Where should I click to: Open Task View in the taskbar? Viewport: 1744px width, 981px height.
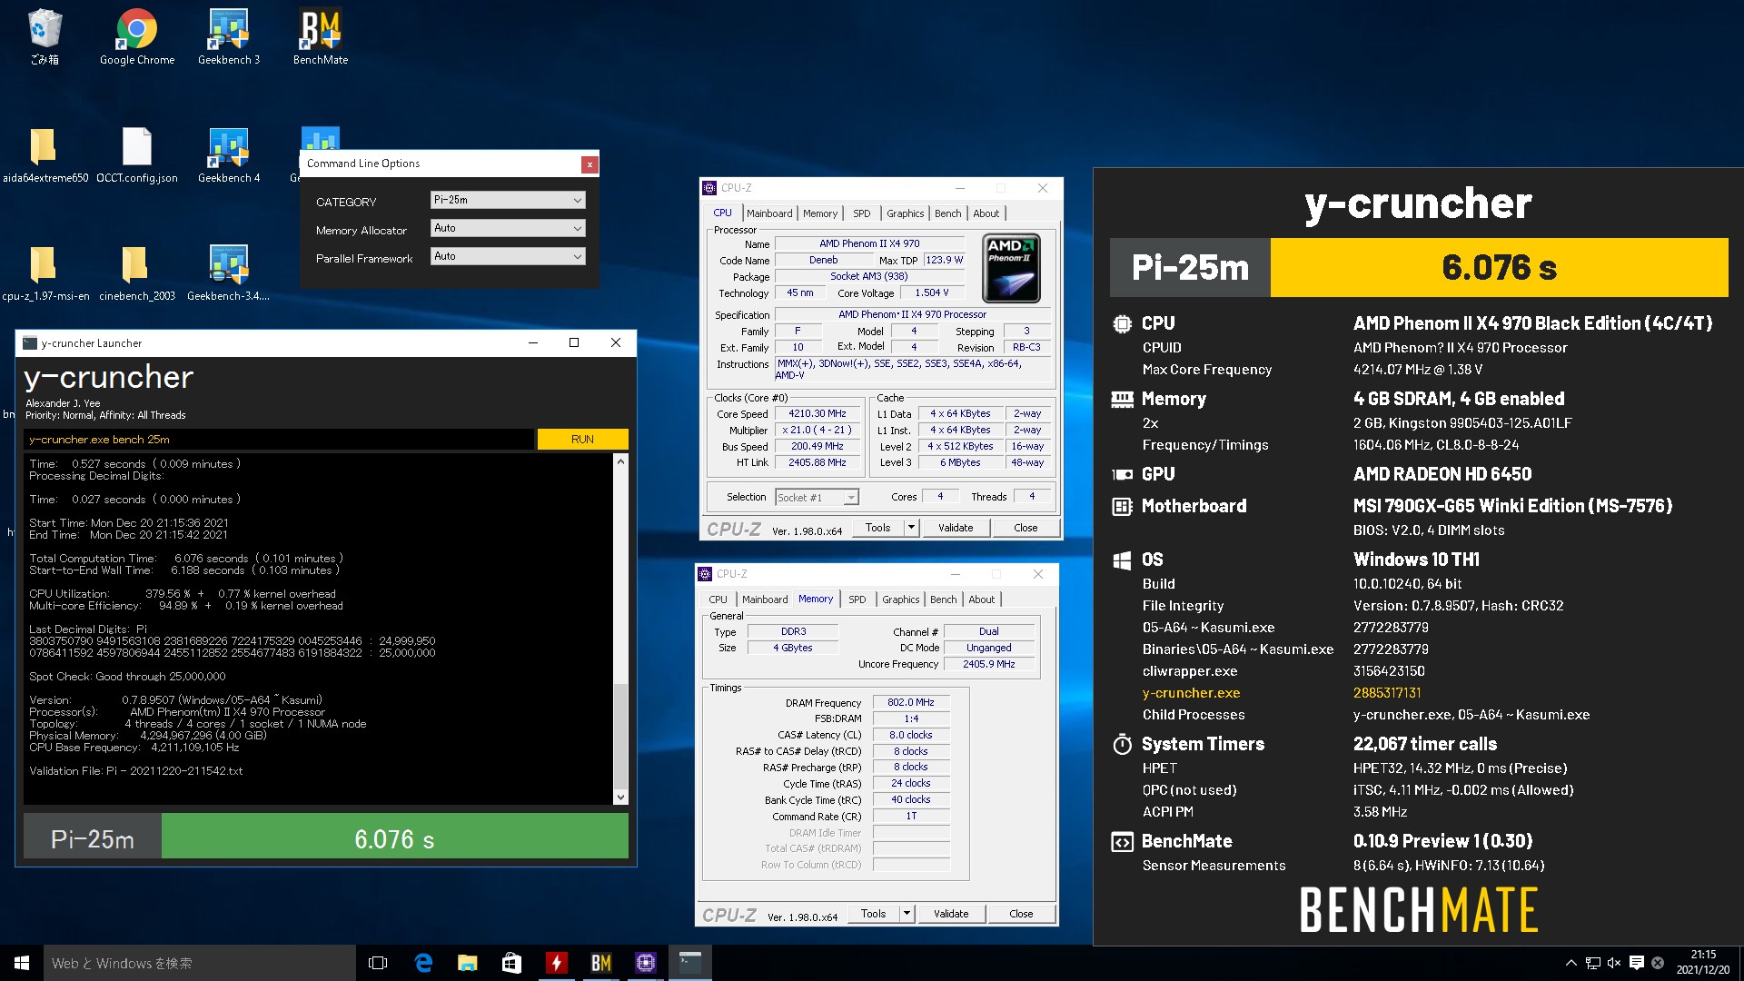378,963
